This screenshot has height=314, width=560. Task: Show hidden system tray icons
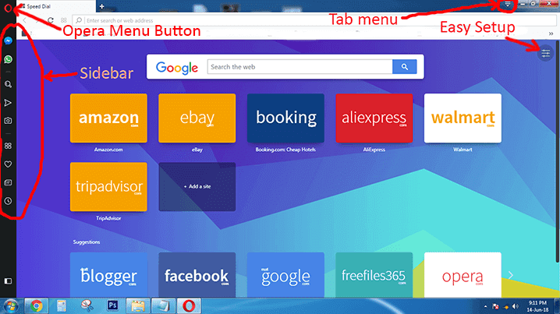[x=485, y=306]
